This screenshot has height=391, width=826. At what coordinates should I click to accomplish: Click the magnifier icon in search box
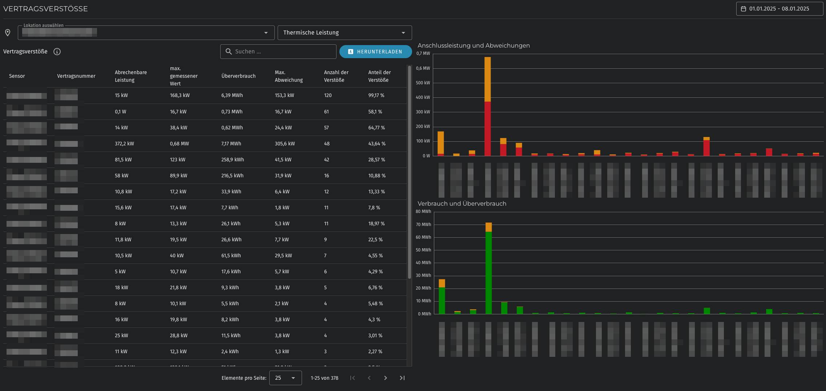pyautogui.click(x=229, y=52)
